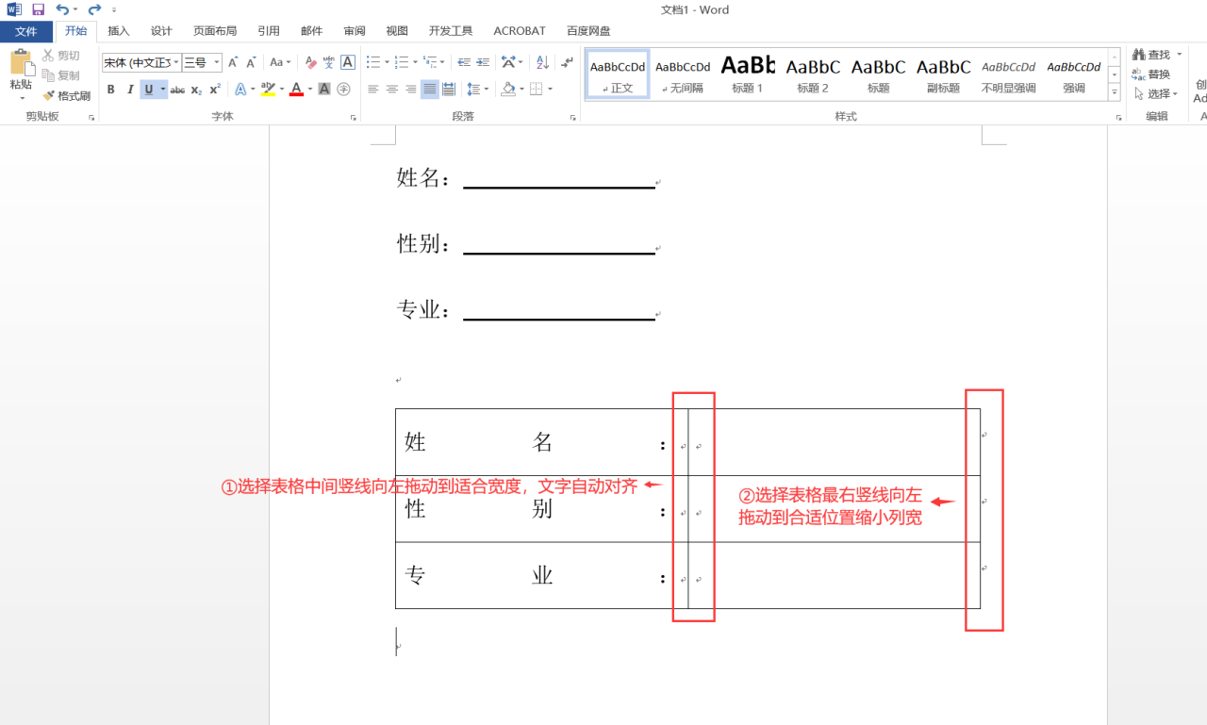Save the document with the floppy icon

pos(38,9)
